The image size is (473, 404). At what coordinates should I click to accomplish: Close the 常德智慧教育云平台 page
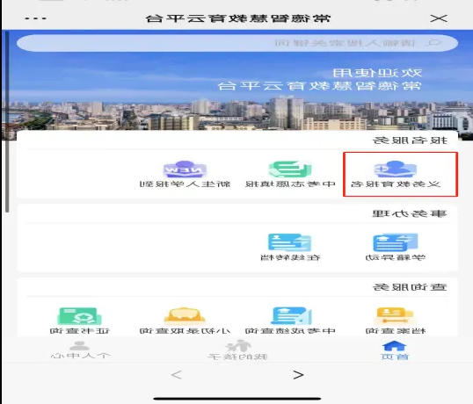(x=439, y=18)
